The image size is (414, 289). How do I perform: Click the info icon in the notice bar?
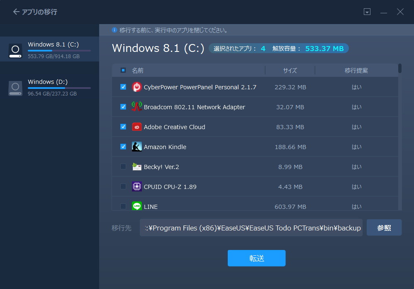click(x=114, y=30)
